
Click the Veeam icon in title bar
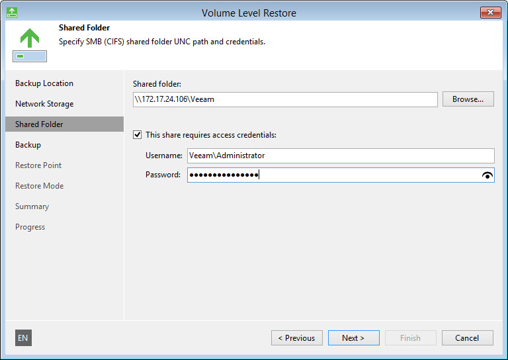[12, 13]
